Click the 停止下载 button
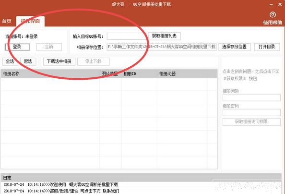This screenshot has height=194, width=285. tap(93, 61)
